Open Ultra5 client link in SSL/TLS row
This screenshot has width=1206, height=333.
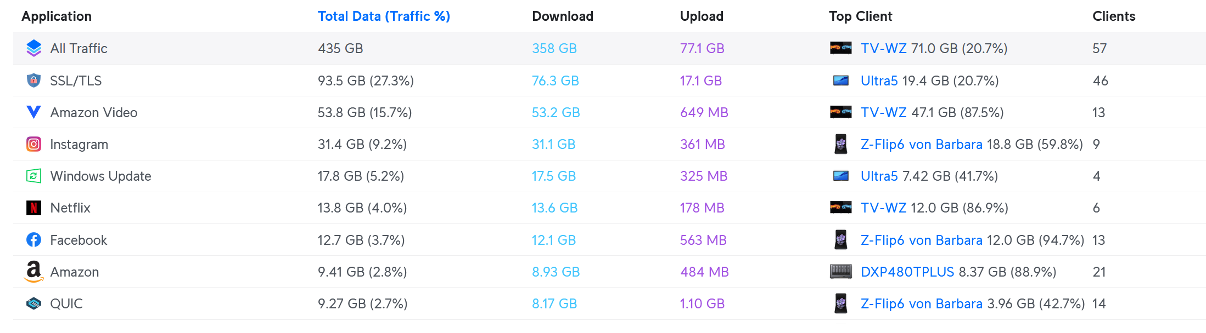pos(879,81)
